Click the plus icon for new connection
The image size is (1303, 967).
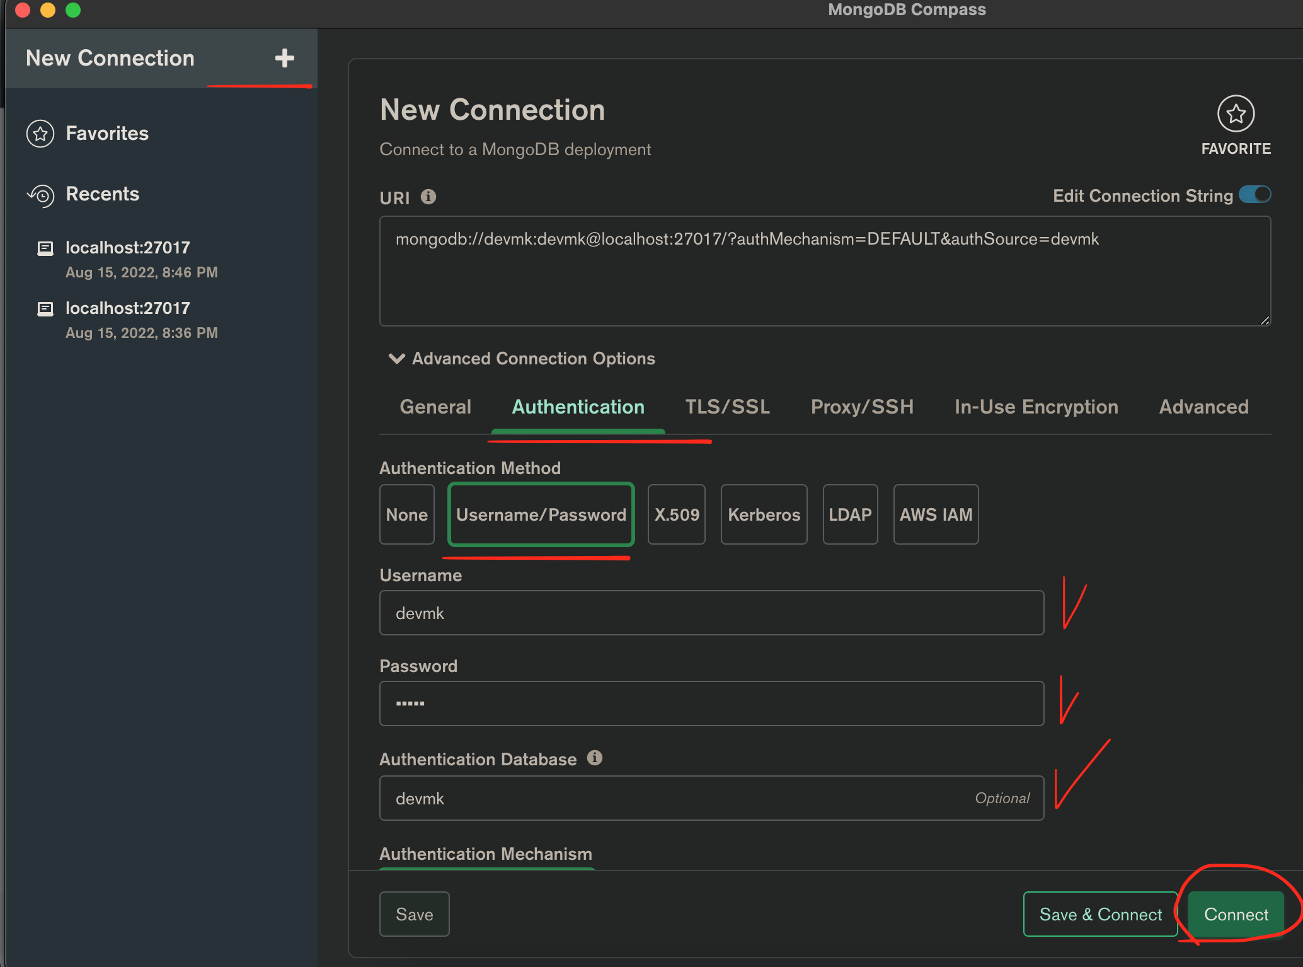click(x=284, y=58)
